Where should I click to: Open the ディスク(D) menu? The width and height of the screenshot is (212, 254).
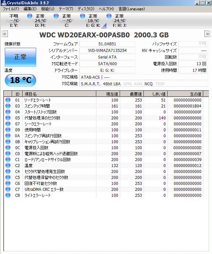[86, 9]
